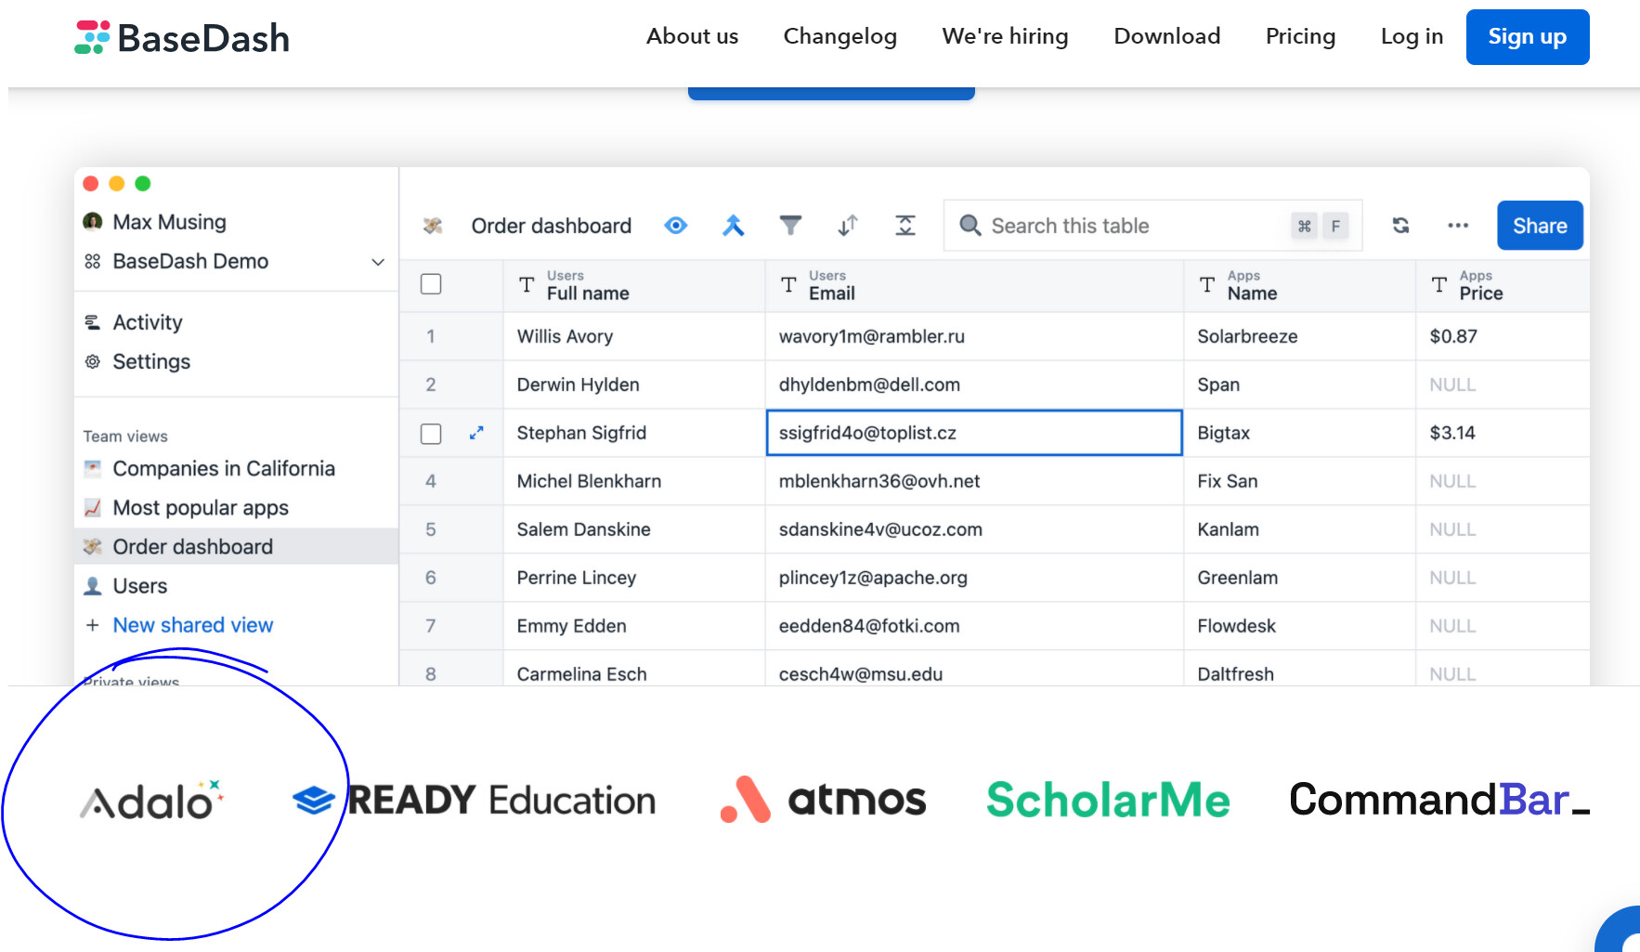Click the Search this table field
1640x952 pixels.
coord(1152,226)
